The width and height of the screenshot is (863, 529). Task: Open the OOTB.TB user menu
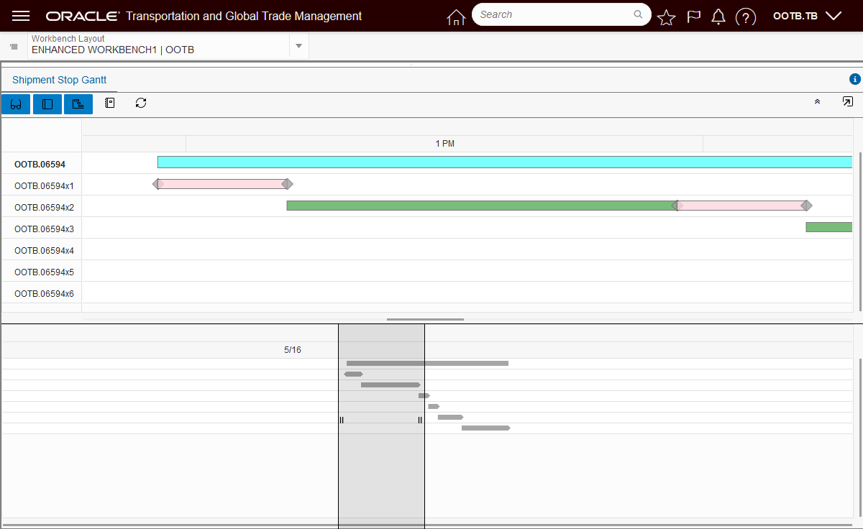(x=807, y=16)
